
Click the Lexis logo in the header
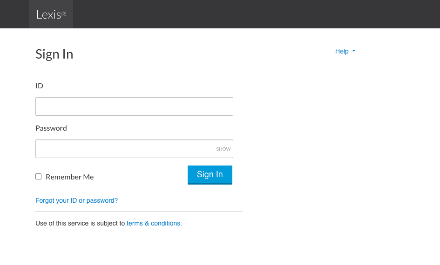[x=51, y=14]
